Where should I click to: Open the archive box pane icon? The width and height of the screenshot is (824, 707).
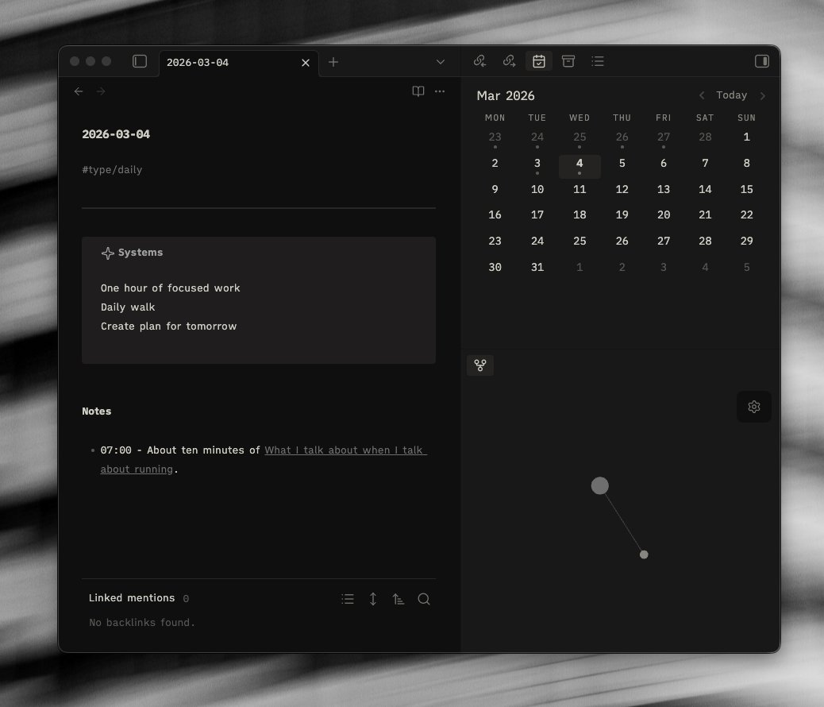[568, 61]
